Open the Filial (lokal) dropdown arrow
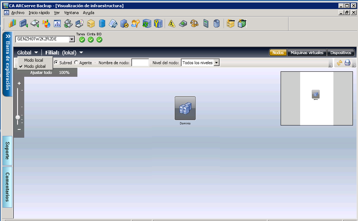The image size is (358, 221). (x=81, y=53)
